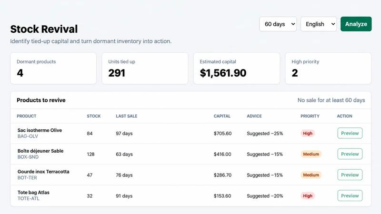Image resolution: width=381 pixels, height=214 pixels.
Task: Click the PRODUCT column header
Action: tap(27, 116)
